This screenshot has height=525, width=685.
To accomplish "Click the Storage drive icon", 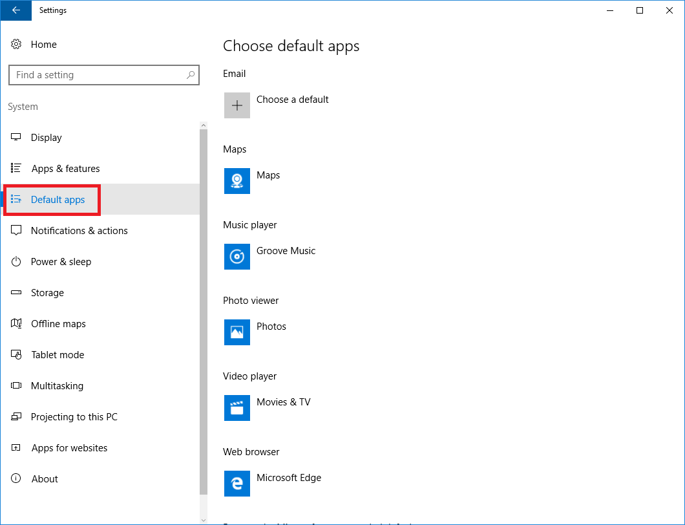I will pyautogui.click(x=16, y=292).
